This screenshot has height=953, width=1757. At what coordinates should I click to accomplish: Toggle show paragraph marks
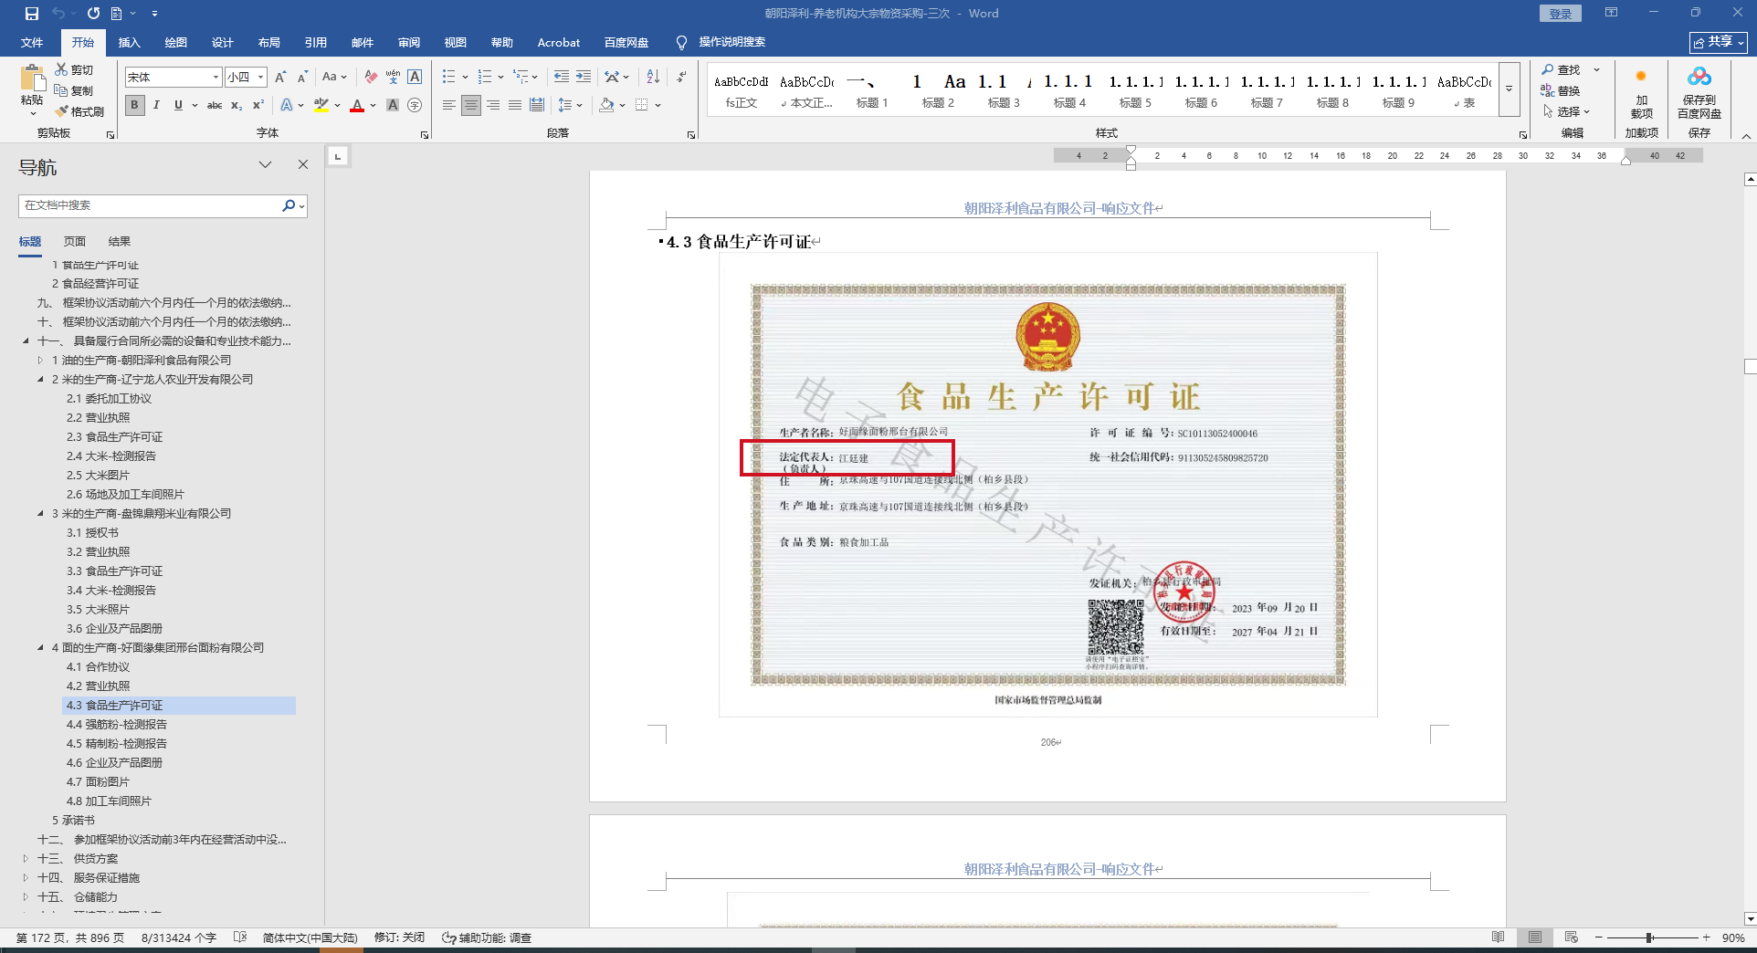click(x=681, y=77)
